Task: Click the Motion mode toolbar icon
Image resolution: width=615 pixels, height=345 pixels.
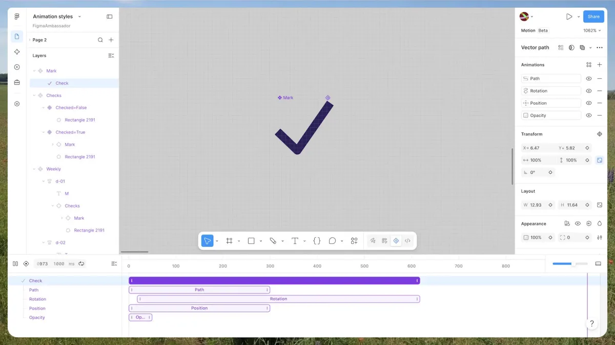Action: click(x=396, y=241)
